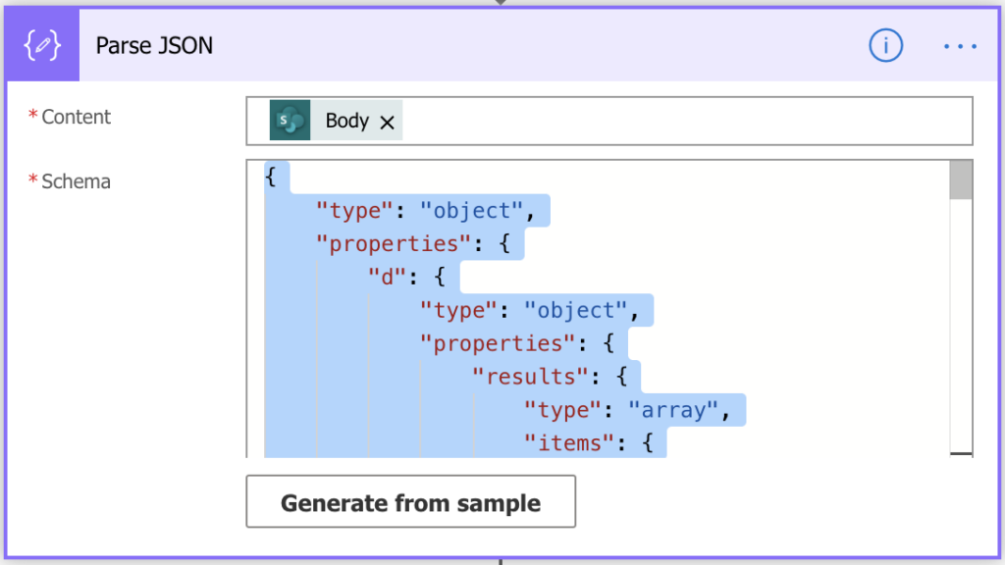The image size is (1005, 565).
Task: Open the three-dot more options menu
Action: pyautogui.click(x=960, y=46)
